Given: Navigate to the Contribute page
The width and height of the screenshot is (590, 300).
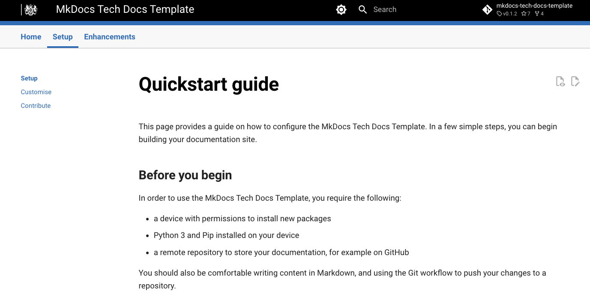Looking at the screenshot, I should coord(36,106).
